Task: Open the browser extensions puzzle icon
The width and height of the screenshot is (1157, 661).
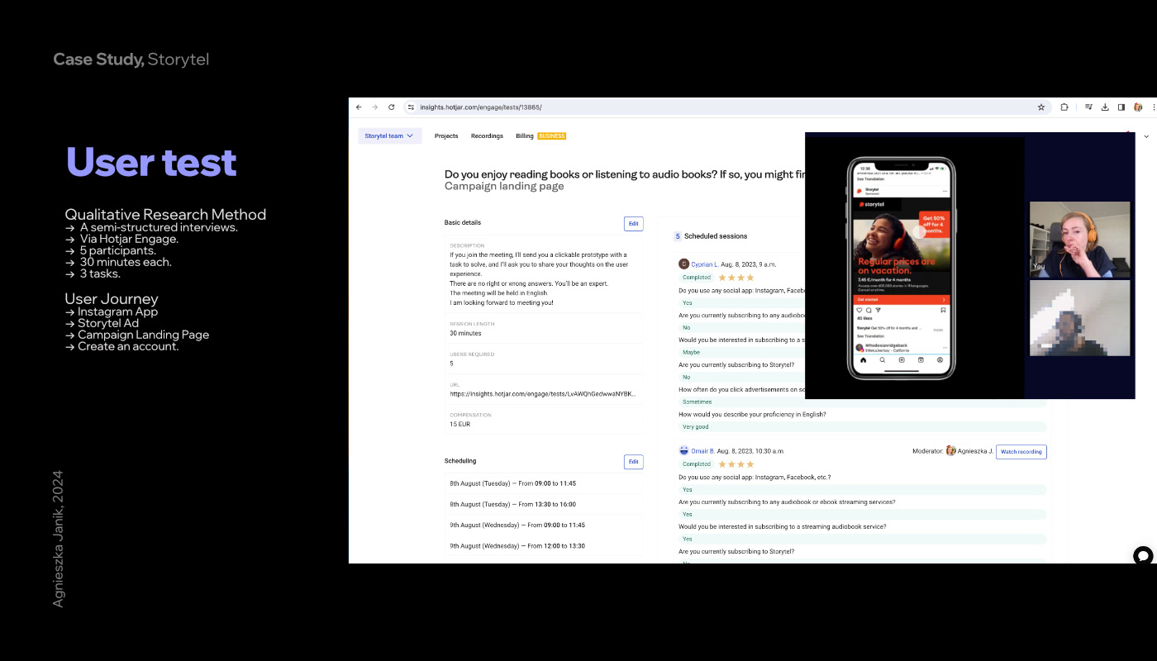Action: click(1064, 107)
